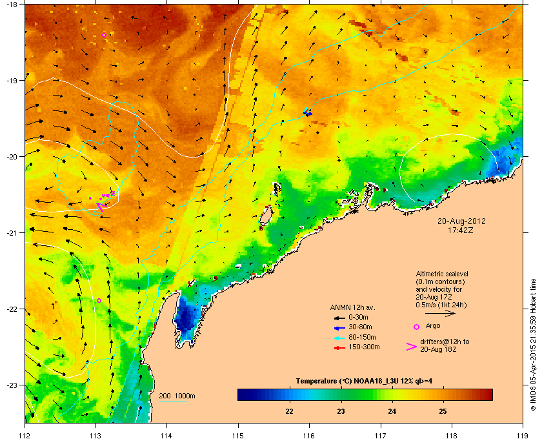Click the Argo float marker near 18.4S 113.1E
Image resolution: width=542 pixels, height=439 pixels.
104,35
